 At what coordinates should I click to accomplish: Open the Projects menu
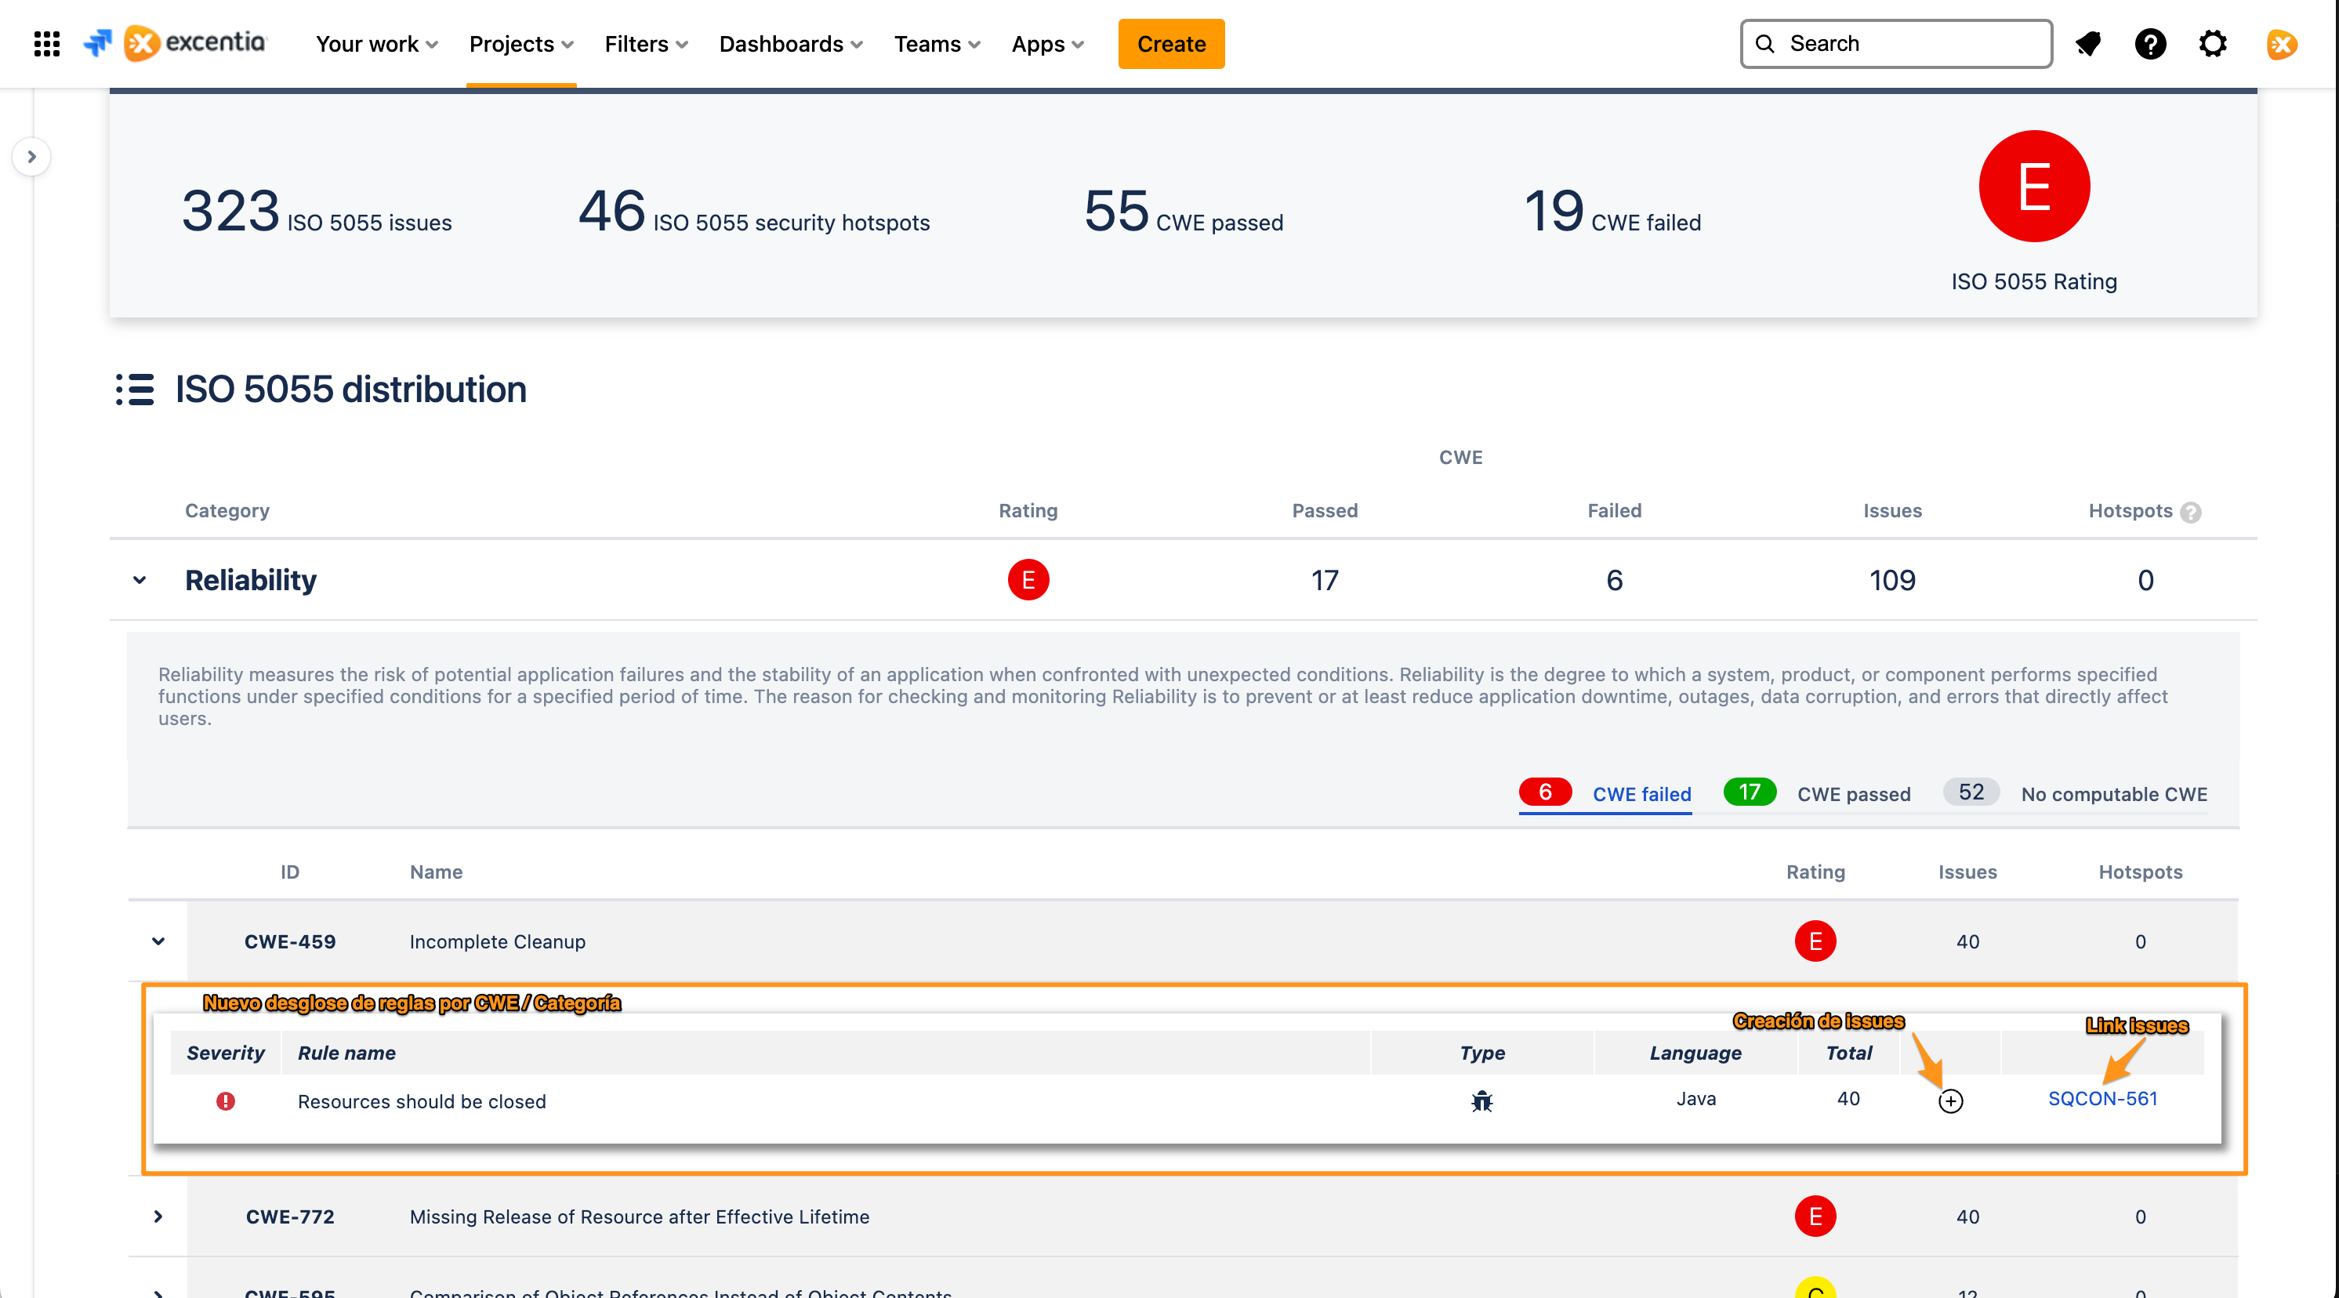click(x=521, y=44)
